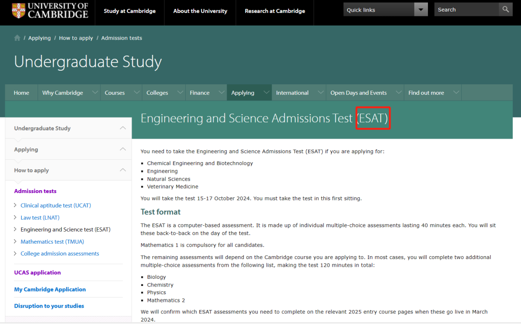
Task: Open Mathematics test (TMUA) link
Action: point(53,242)
